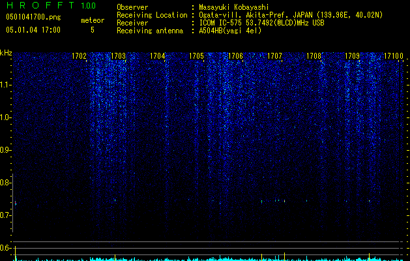Viewport: 410px width, 261px height.
Task: Click the meteor label
Action: pos(93,20)
